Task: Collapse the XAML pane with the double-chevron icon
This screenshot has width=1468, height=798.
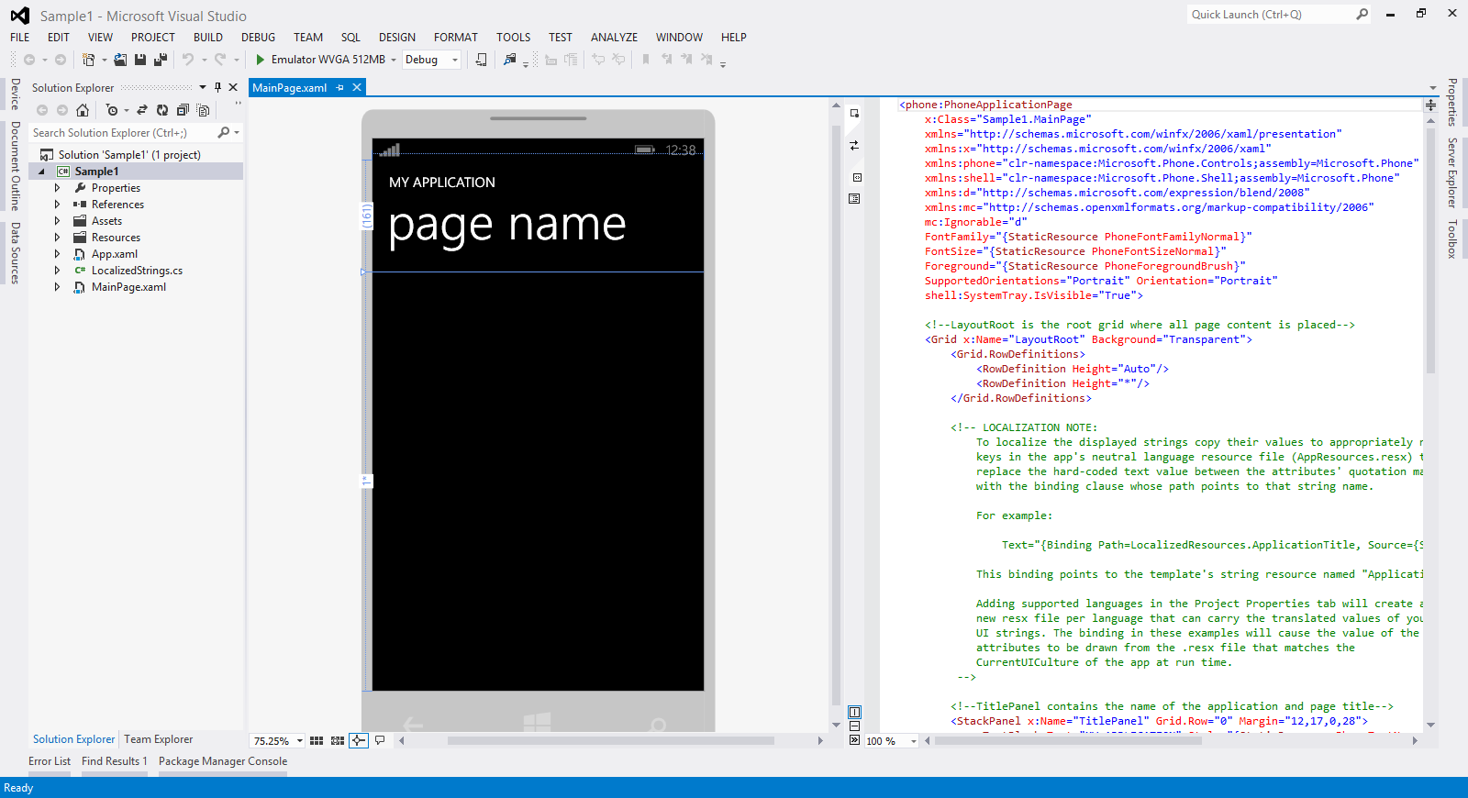Action: point(854,739)
